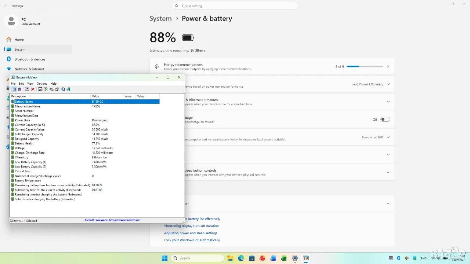Image resolution: width=470 pixels, height=264 pixels.
Task: Click Find a setting search field
Action: point(235,6)
